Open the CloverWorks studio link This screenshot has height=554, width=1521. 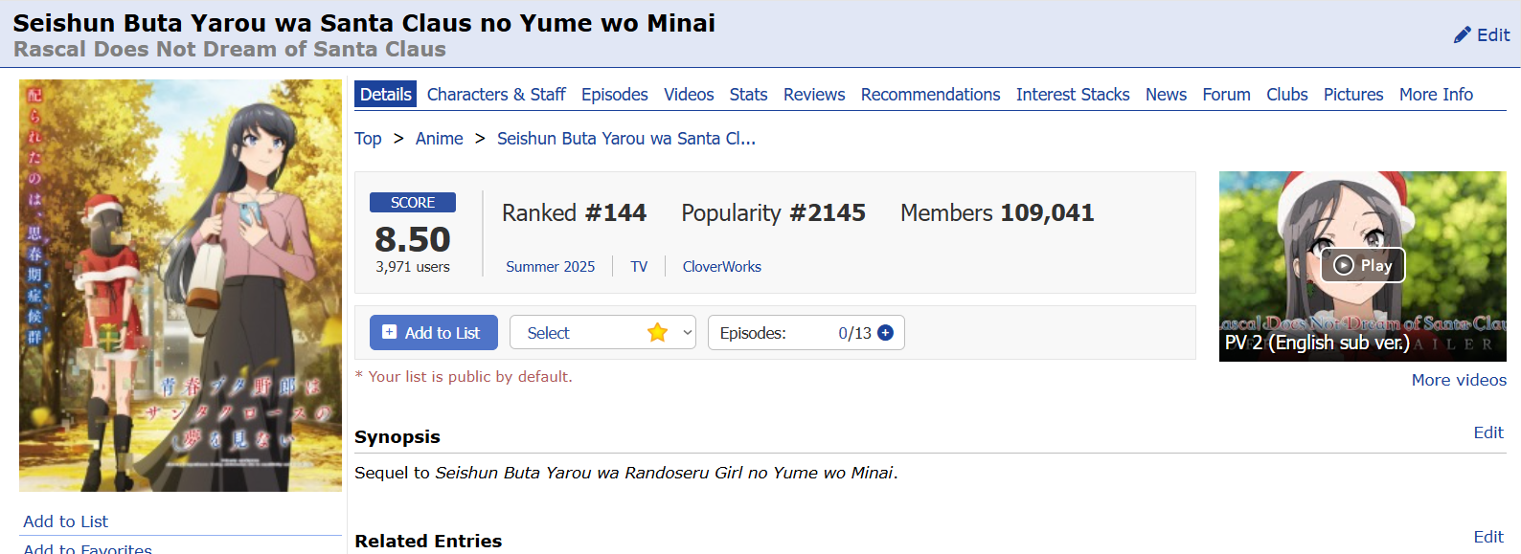722,267
